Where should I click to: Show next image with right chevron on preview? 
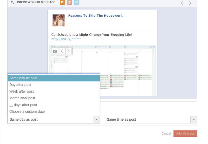[68, 51]
